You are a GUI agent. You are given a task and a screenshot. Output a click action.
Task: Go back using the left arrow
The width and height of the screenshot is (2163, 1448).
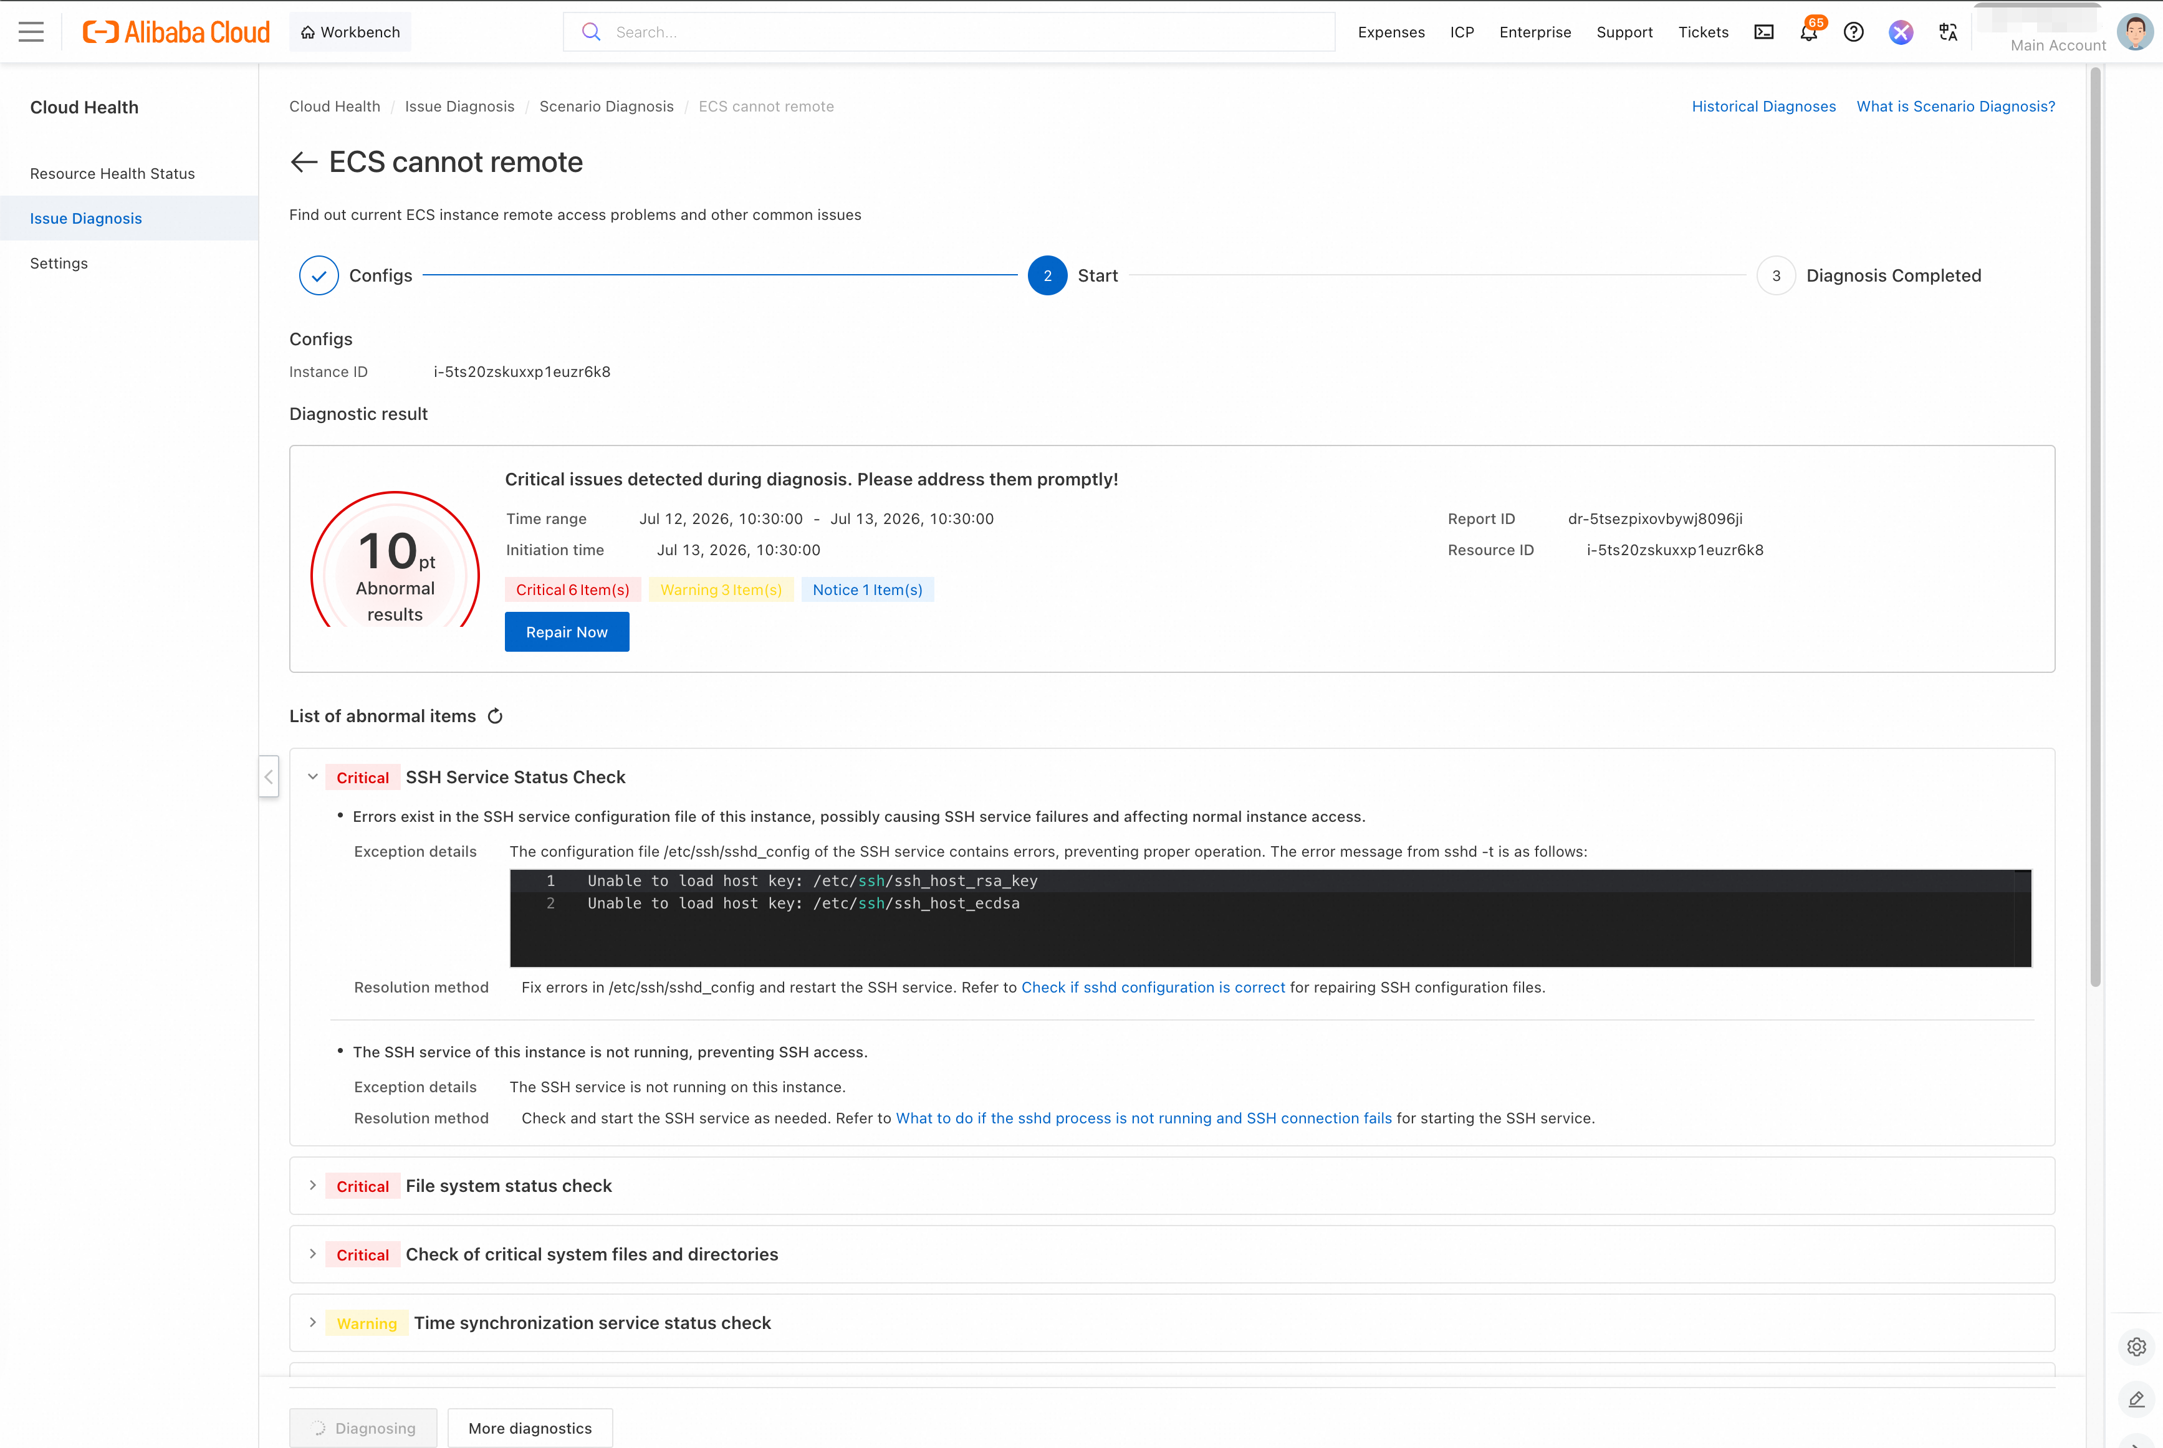(304, 163)
